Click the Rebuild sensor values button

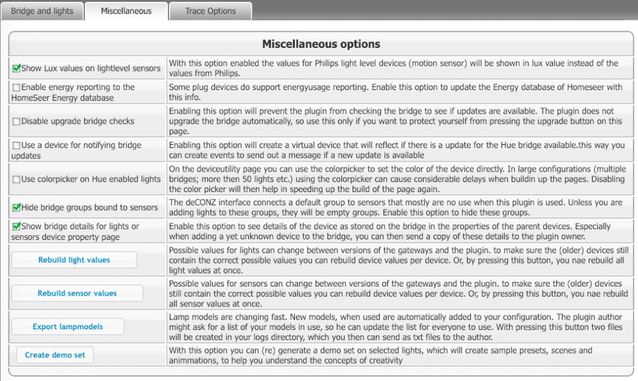click(77, 293)
